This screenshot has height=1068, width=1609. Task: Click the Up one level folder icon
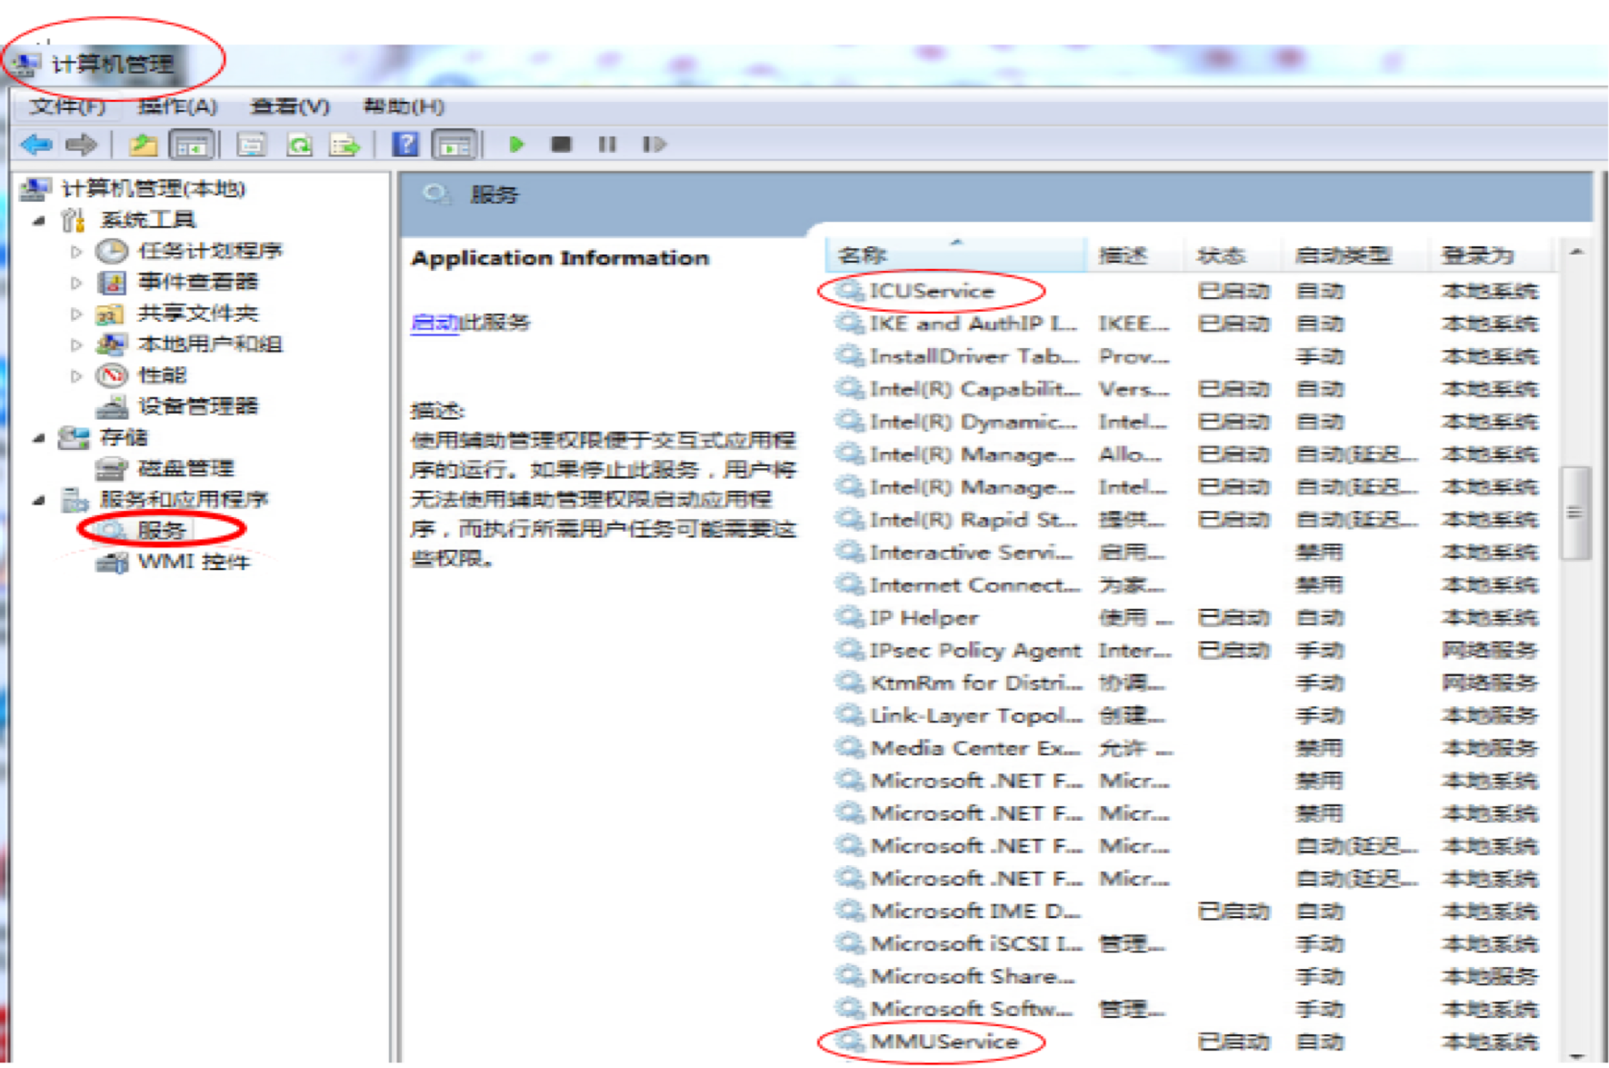[143, 144]
